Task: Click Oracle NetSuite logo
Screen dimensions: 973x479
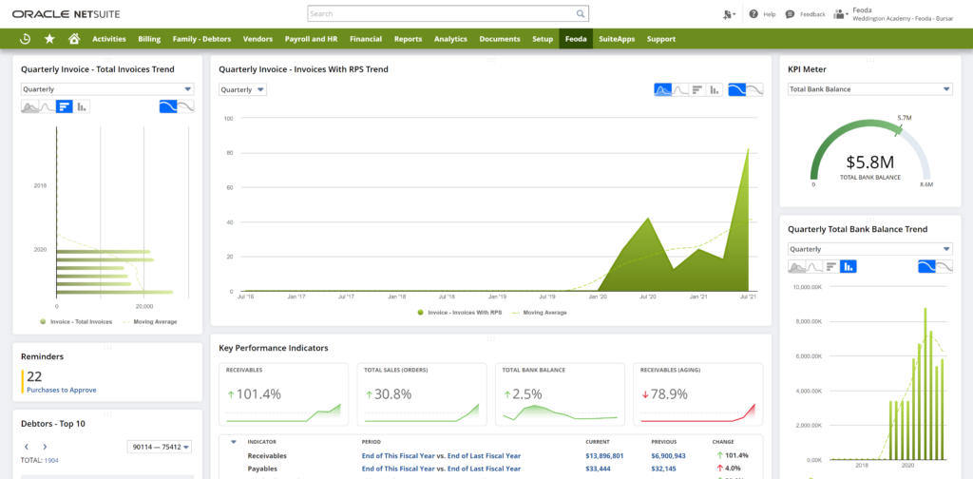Action: [x=67, y=13]
